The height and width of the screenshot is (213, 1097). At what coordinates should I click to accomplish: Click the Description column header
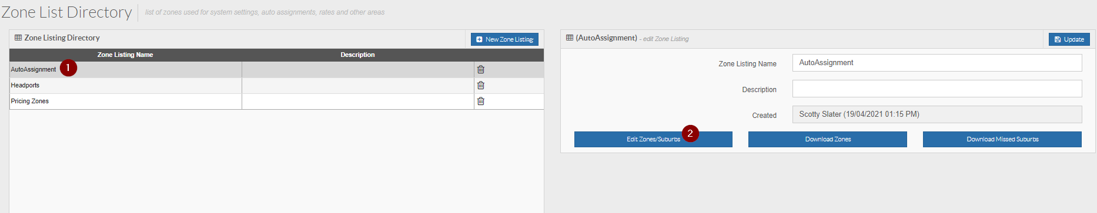[357, 55]
